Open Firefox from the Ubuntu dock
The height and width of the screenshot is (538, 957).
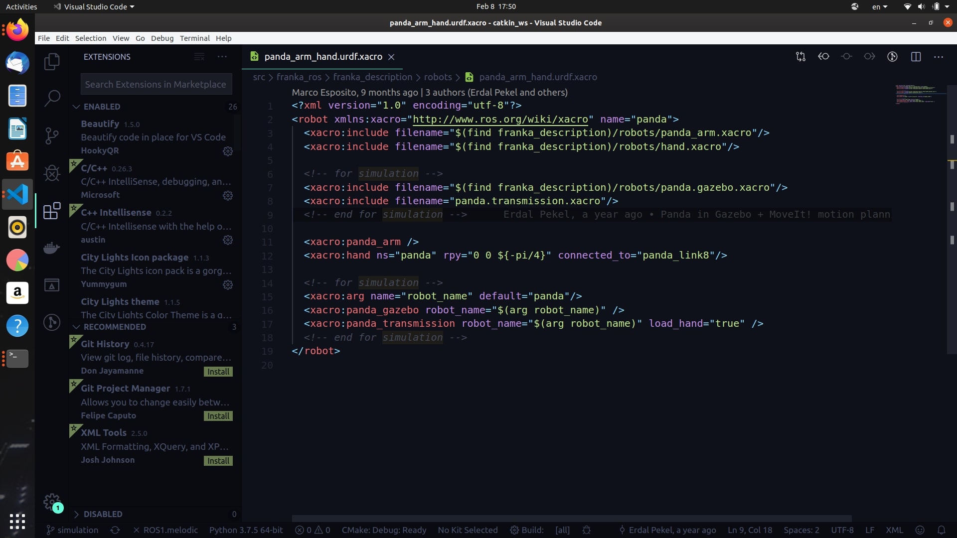coord(17,30)
